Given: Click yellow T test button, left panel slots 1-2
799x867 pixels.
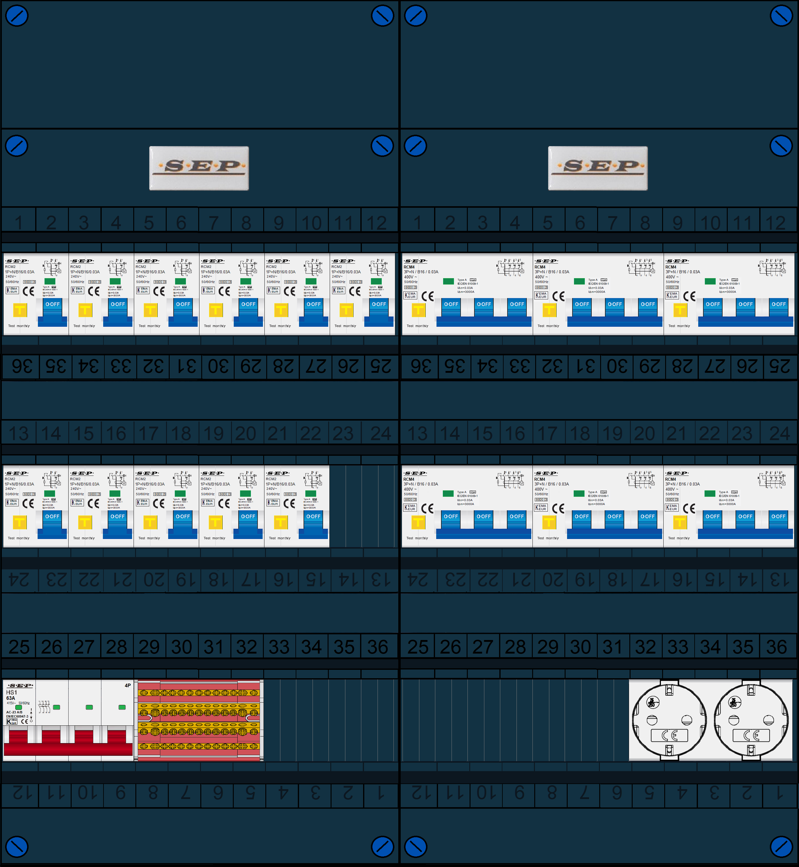Looking at the screenshot, I should [20, 310].
